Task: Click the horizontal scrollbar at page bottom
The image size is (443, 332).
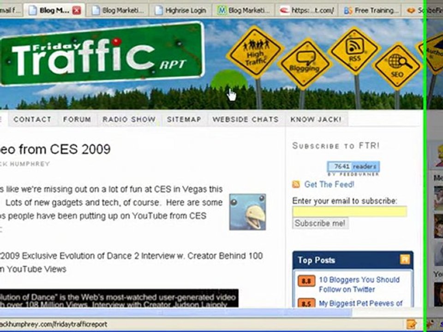Action: 175,313
